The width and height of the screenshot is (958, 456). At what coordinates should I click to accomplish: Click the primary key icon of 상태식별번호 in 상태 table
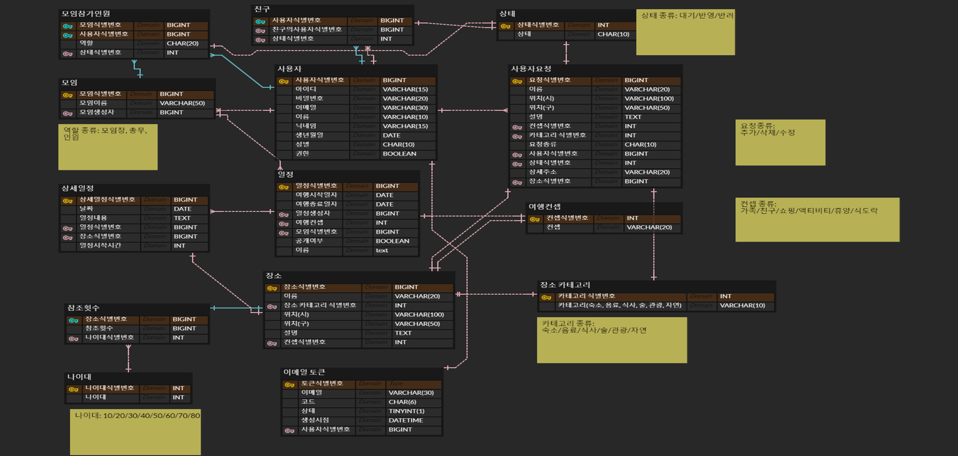pos(506,26)
